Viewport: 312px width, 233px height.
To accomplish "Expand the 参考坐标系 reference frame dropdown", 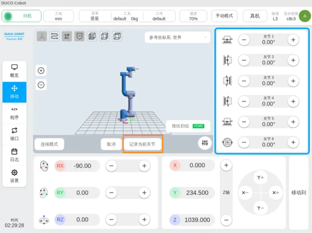I will coord(177,37).
